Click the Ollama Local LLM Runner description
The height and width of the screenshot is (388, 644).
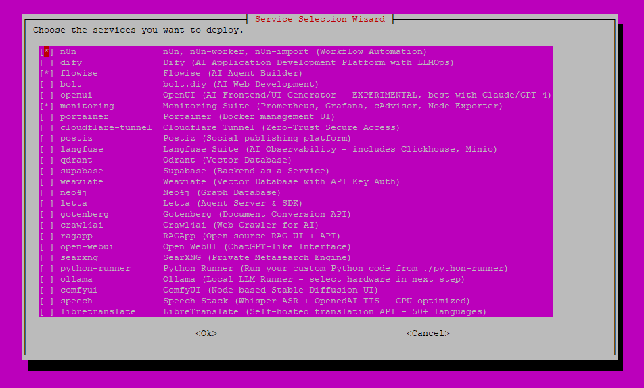tap(314, 279)
